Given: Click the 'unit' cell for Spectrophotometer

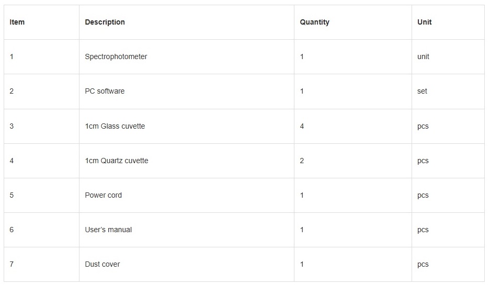Looking at the screenshot, I should [423, 56].
